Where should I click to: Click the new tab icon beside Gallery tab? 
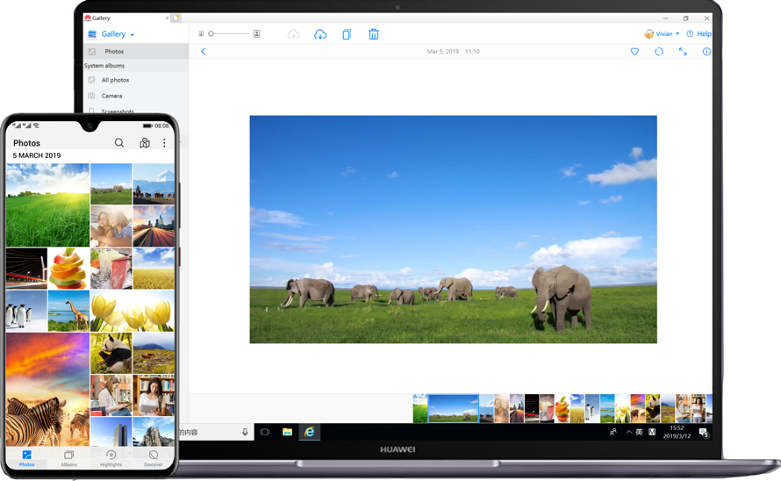coord(176,18)
